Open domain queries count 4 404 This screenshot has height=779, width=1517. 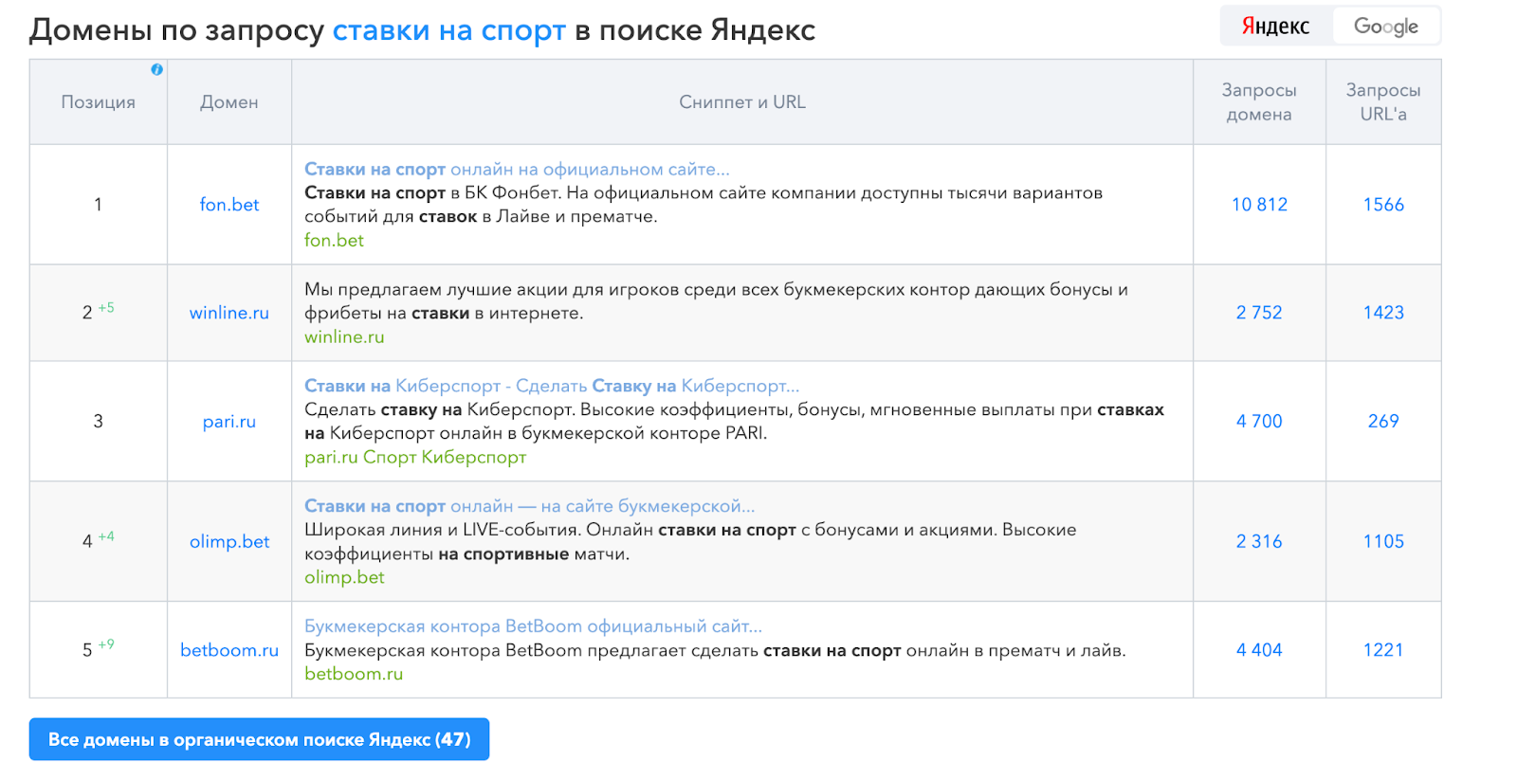1259,650
